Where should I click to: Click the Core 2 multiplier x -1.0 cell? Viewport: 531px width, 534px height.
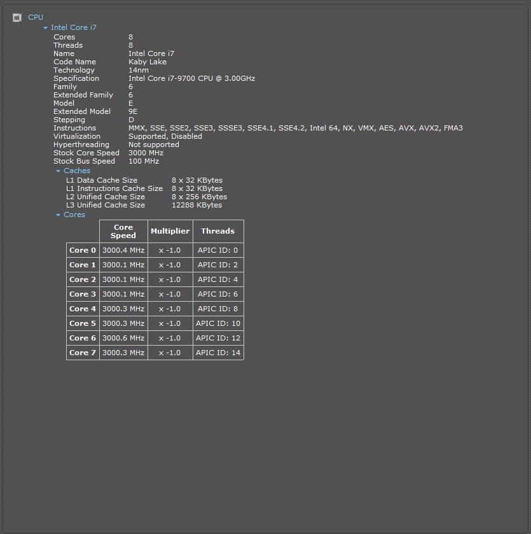click(x=170, y=279)
